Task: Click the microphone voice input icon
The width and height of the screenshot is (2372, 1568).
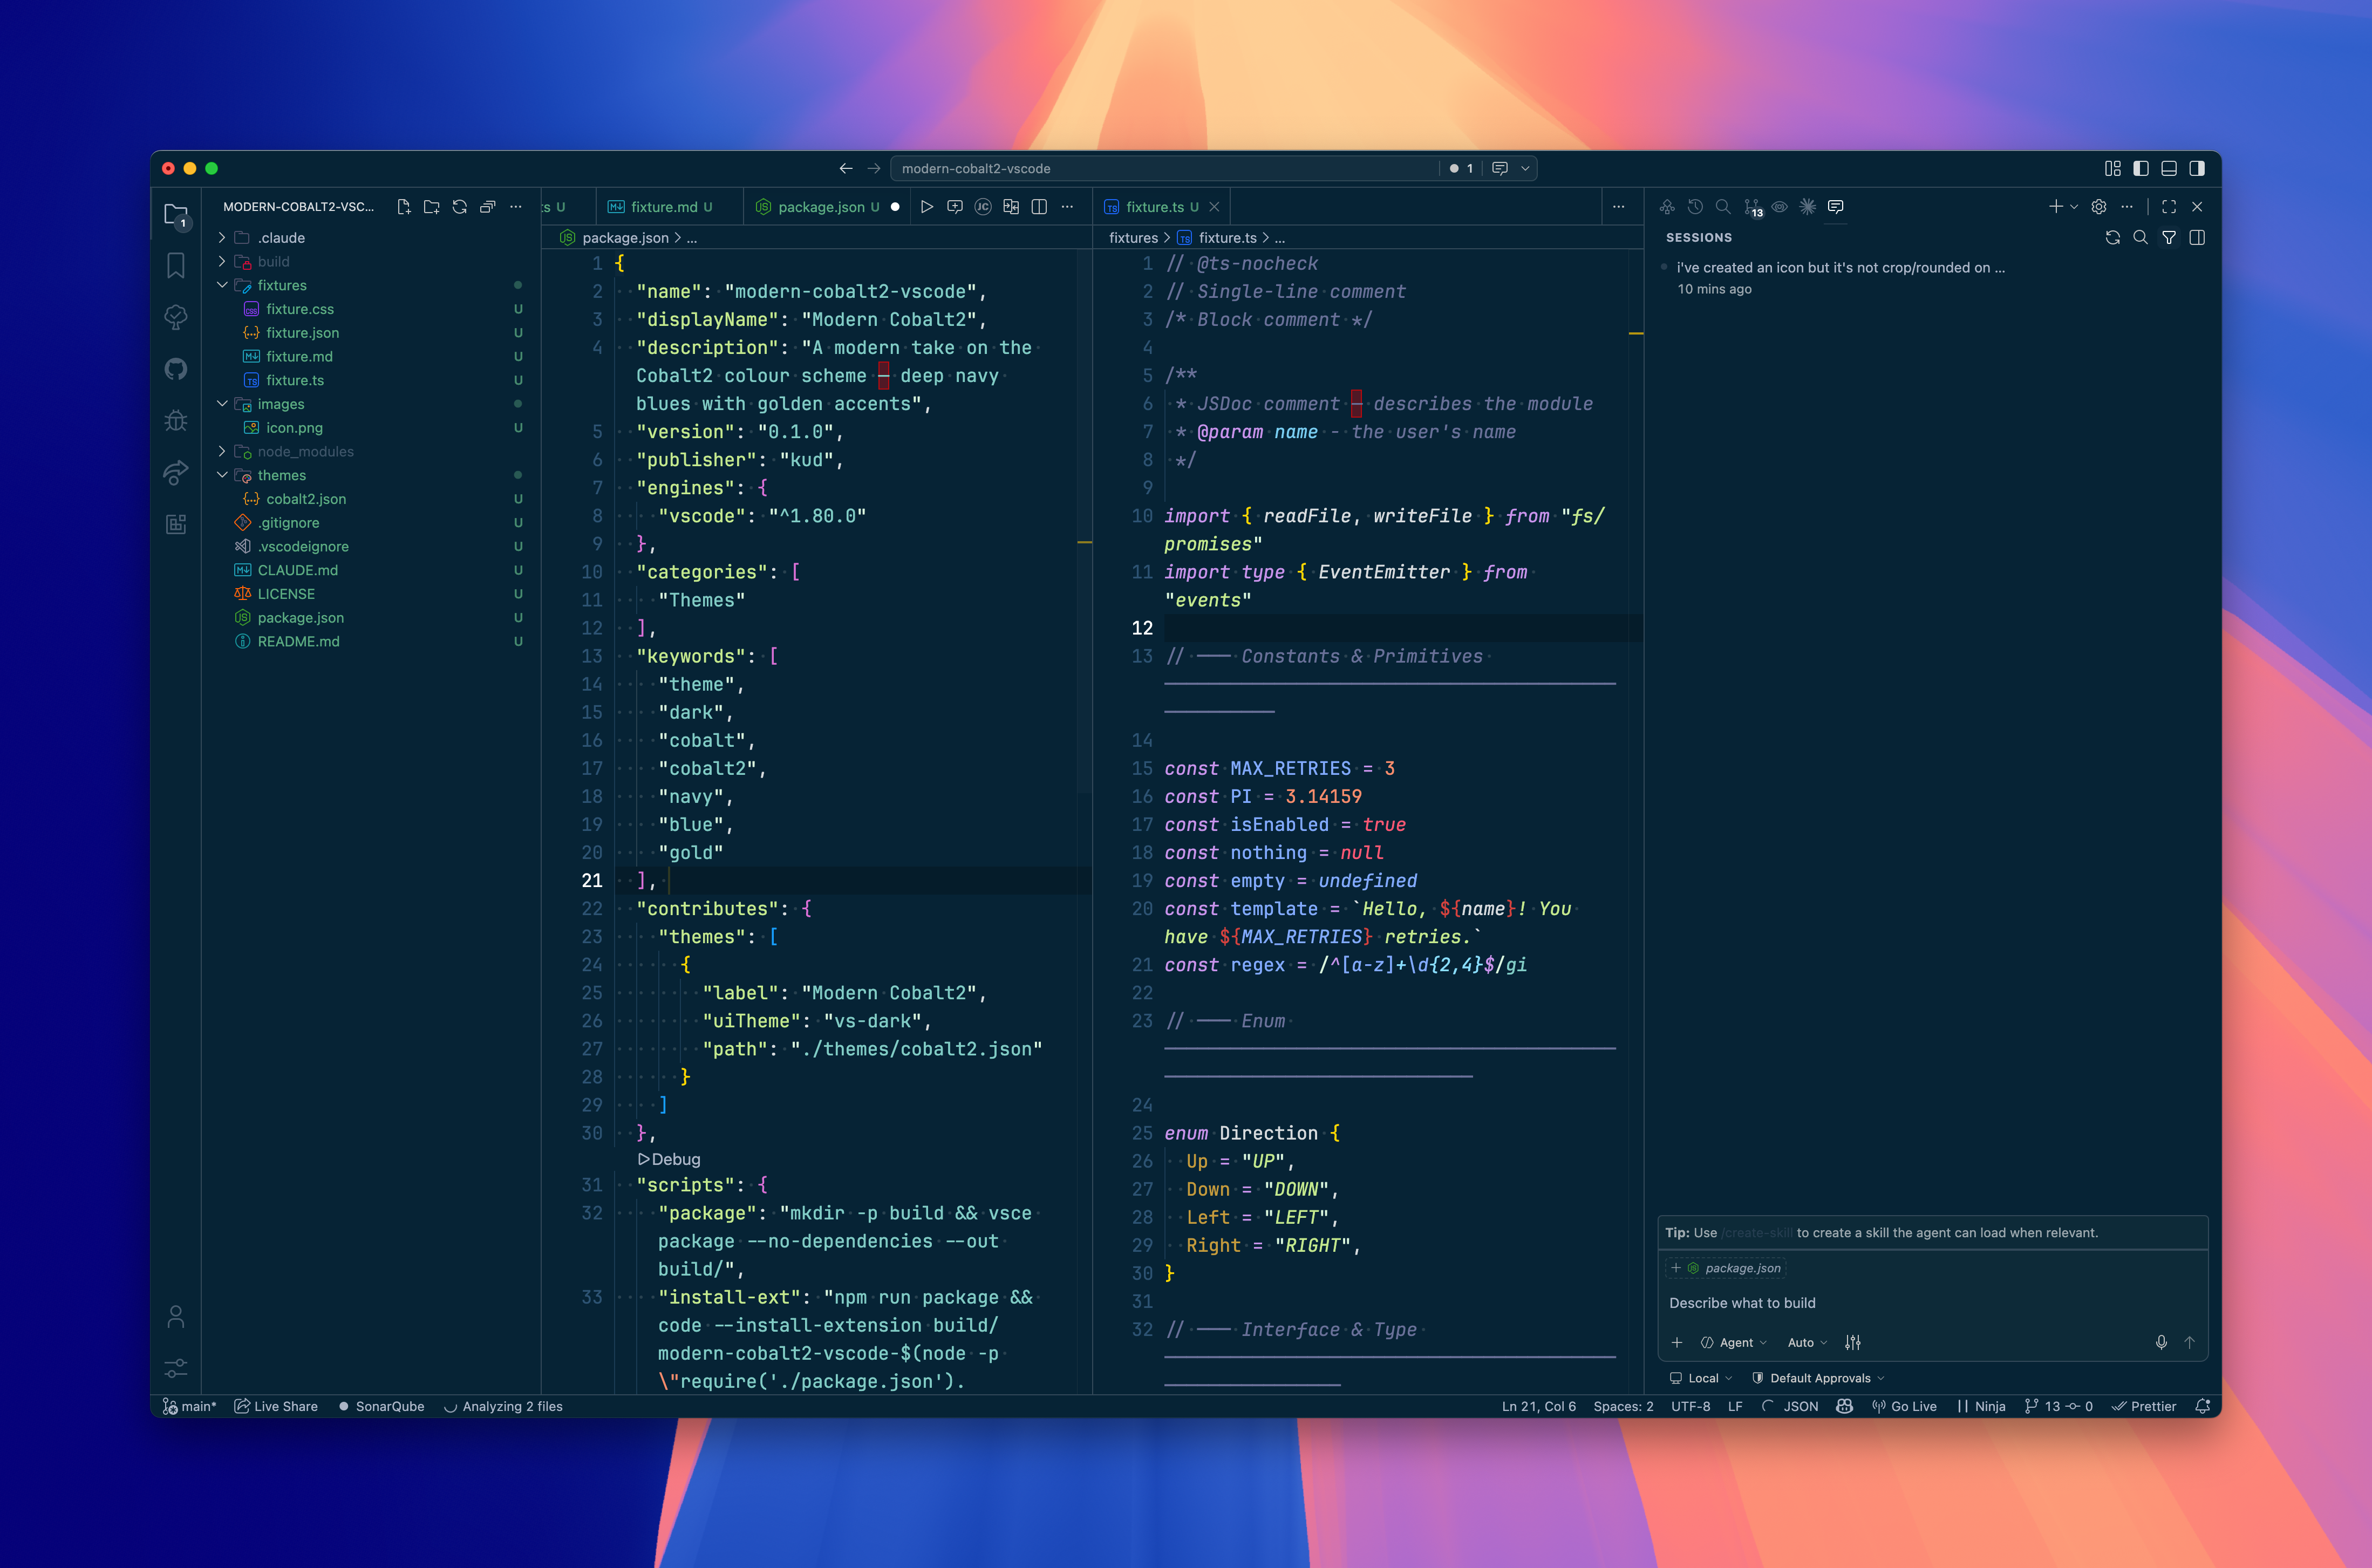Action: coord(2161,1343)
